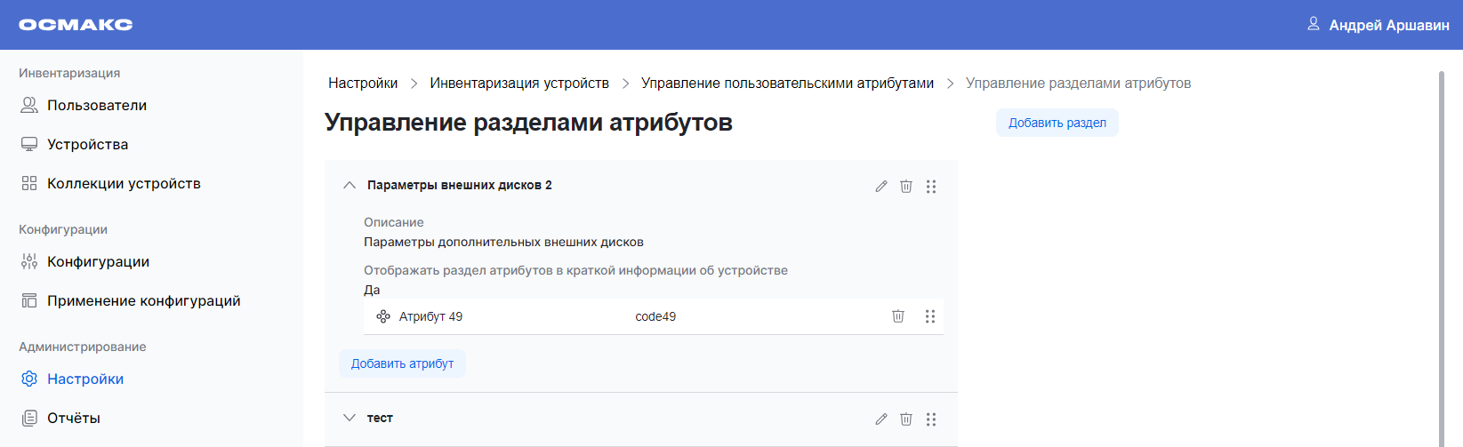The width and height of the screenshot is (1463, 447).
Task: Delete the 'Параметры внешних дисков 2' section
Action: tap(905, 187)
